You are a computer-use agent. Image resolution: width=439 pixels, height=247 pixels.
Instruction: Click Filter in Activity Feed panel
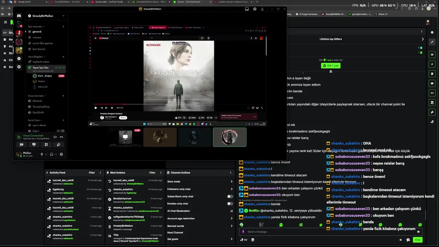click(92, 173)
